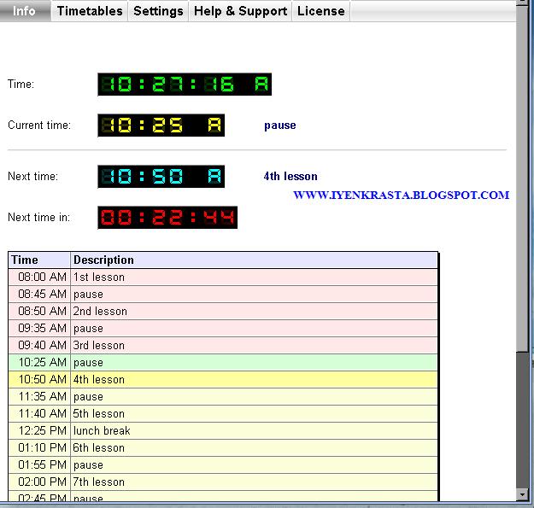The height and width of the screenshot is (508, 534).
Task: Click the 'Time:' label
Action: [21, 84]
